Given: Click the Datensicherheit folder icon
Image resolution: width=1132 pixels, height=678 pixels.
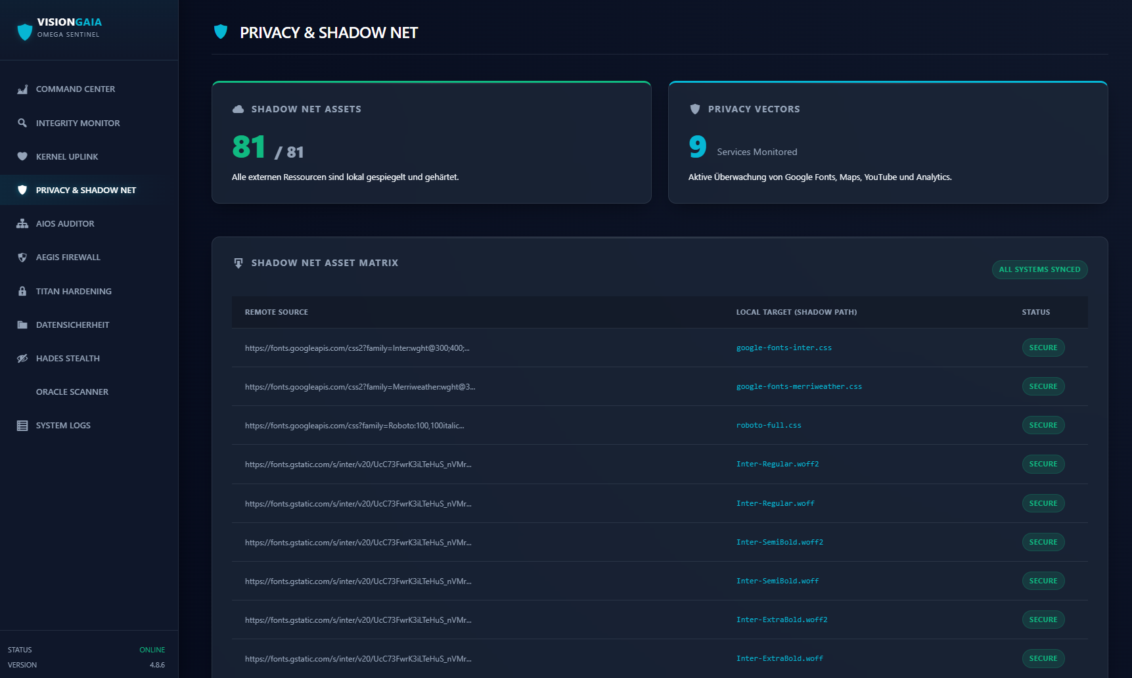Looking at the screenshot, I should point(22,325).
